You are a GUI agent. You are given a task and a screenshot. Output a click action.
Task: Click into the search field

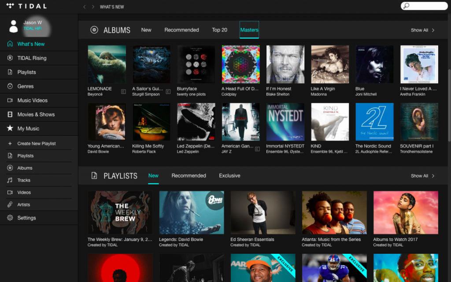(424, 6)
